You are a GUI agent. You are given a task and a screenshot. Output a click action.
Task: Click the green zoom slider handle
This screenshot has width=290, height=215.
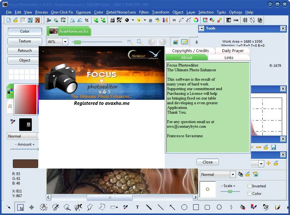point(77,42)
